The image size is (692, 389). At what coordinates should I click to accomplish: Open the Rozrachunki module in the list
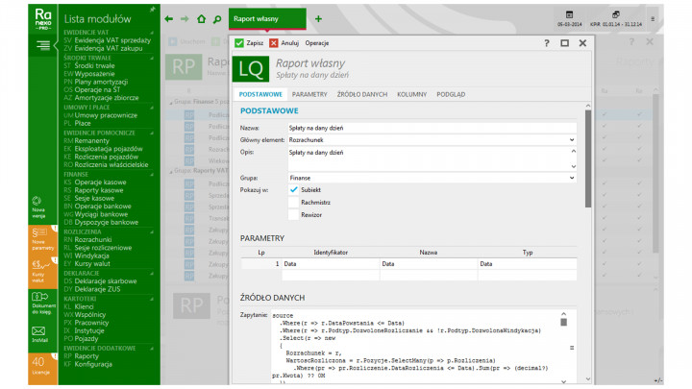pos(92,239)
